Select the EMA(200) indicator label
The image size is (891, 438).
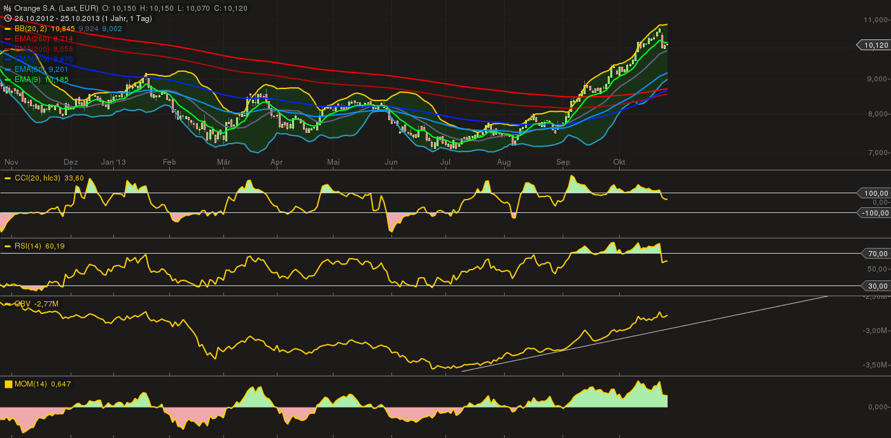coord(32,49)
